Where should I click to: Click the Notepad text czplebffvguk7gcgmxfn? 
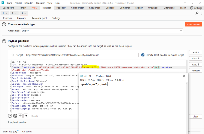pos(94,84)
